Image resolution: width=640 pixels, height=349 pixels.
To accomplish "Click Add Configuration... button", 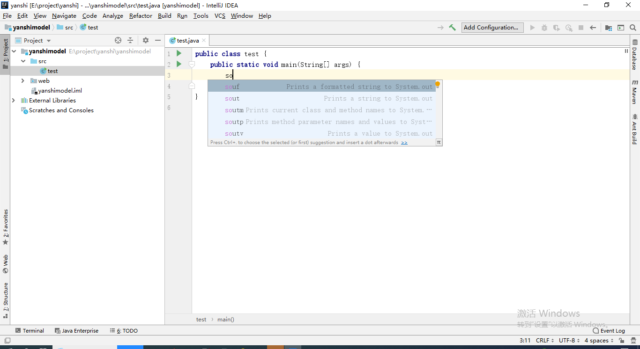I will 492,28.
